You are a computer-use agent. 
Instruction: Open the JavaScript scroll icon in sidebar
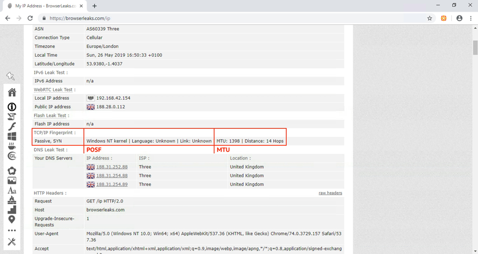pyautogui.click(x=12, y=117)
